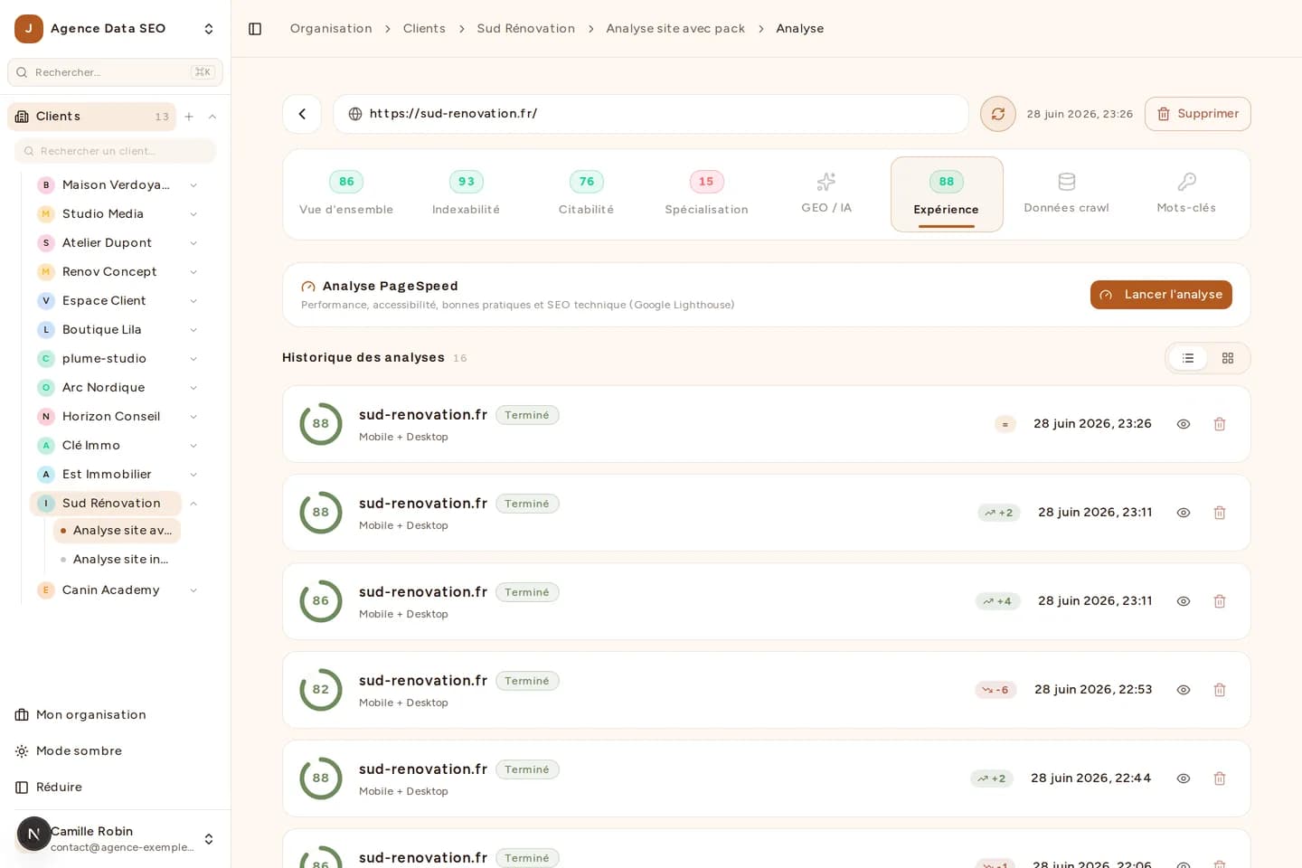Delete the 82 score analysis from 22:53
1302x868 pixels.
1220,690
